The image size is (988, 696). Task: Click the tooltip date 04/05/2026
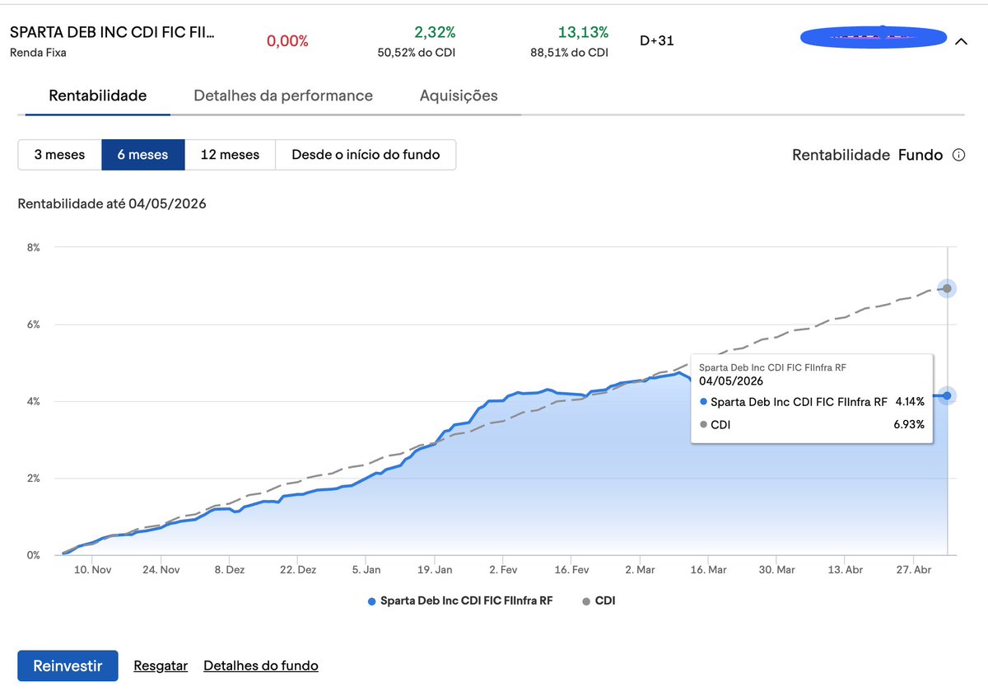tap(731, 381)
